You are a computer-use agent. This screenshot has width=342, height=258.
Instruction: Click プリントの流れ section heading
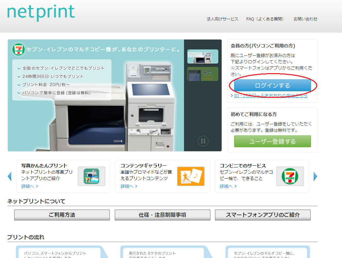tap(26, 237)
